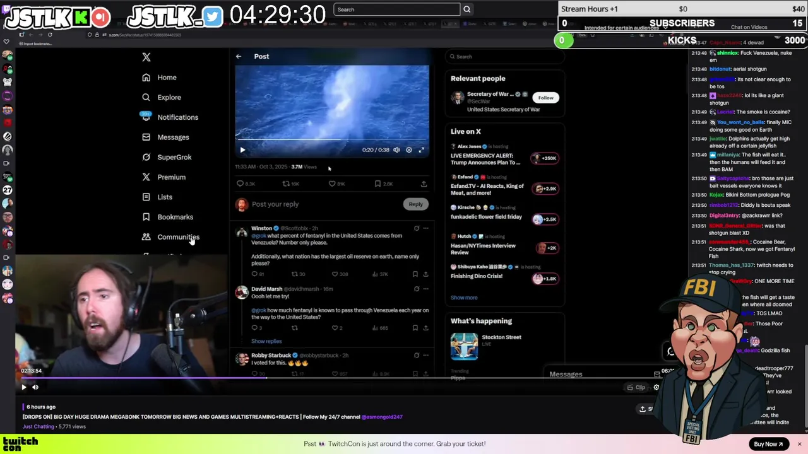Share the main post
The image size is (808, 454).
424,183
